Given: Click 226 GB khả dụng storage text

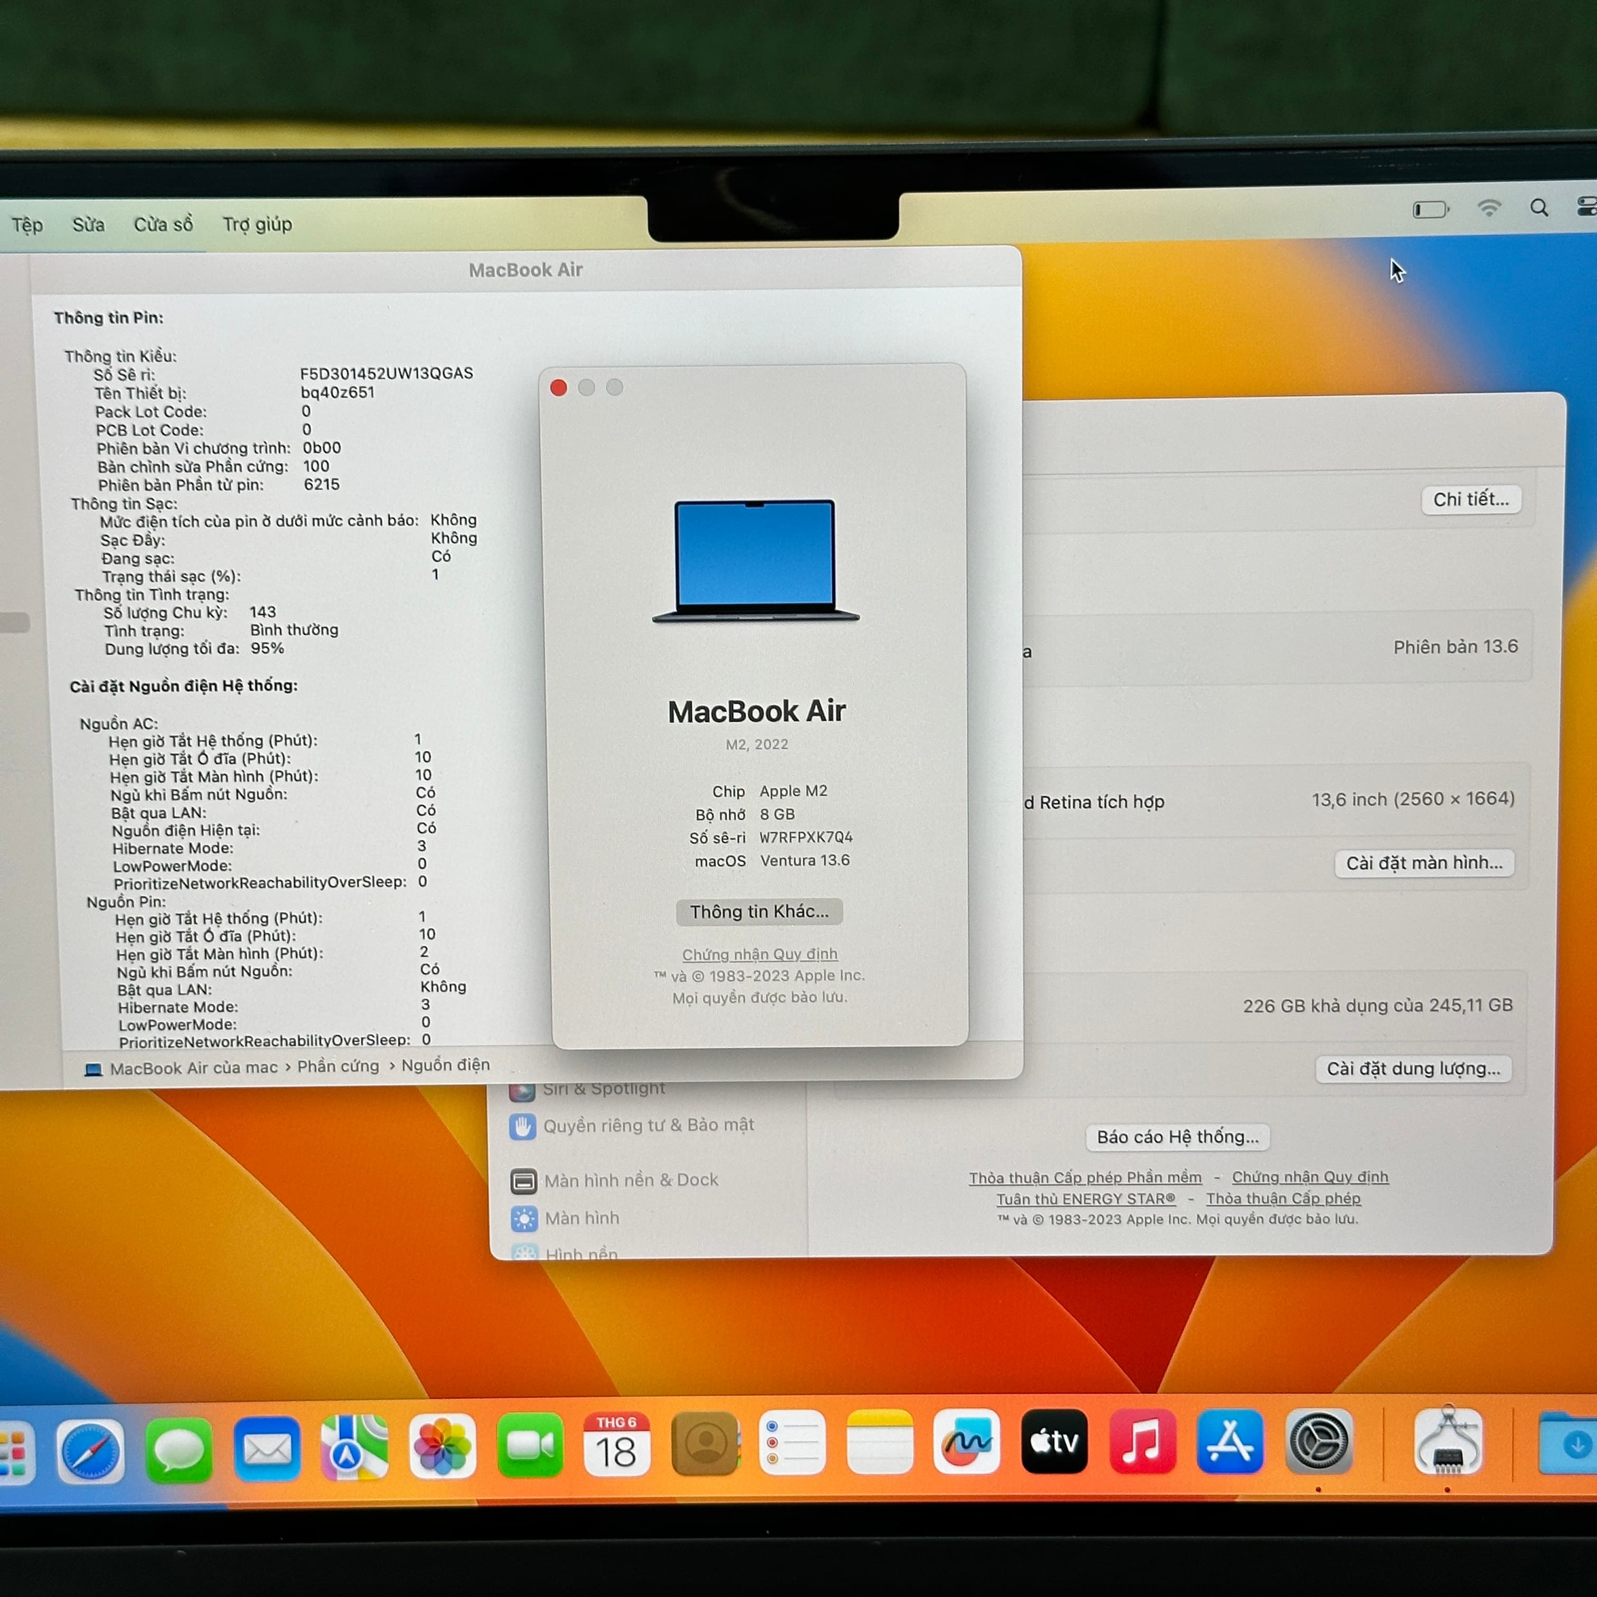Looking at the screenshot, I should pos(1378,1006).
